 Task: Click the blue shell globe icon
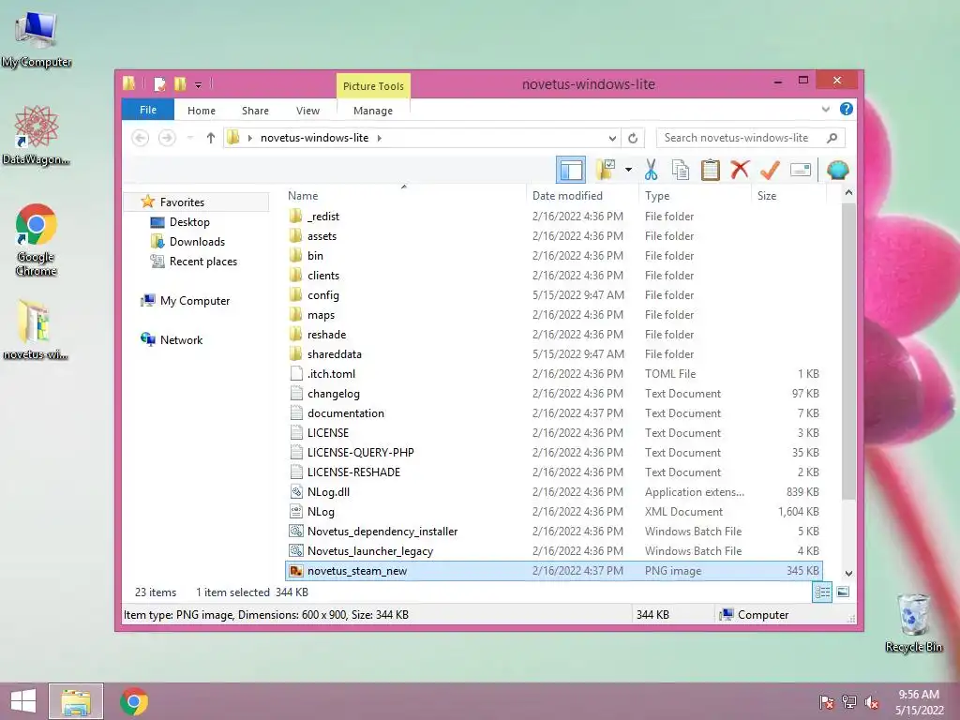[x=837, y=170]
